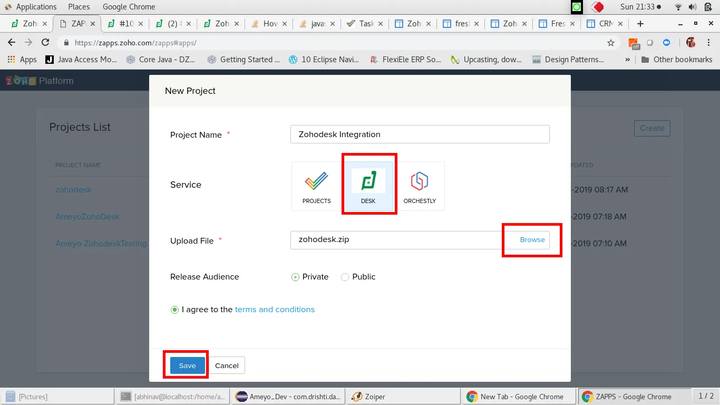This screenshot has width=720, height=405.
Task: Open the FlexiEle ERP So... bookmark
Action: coord(405,60)
